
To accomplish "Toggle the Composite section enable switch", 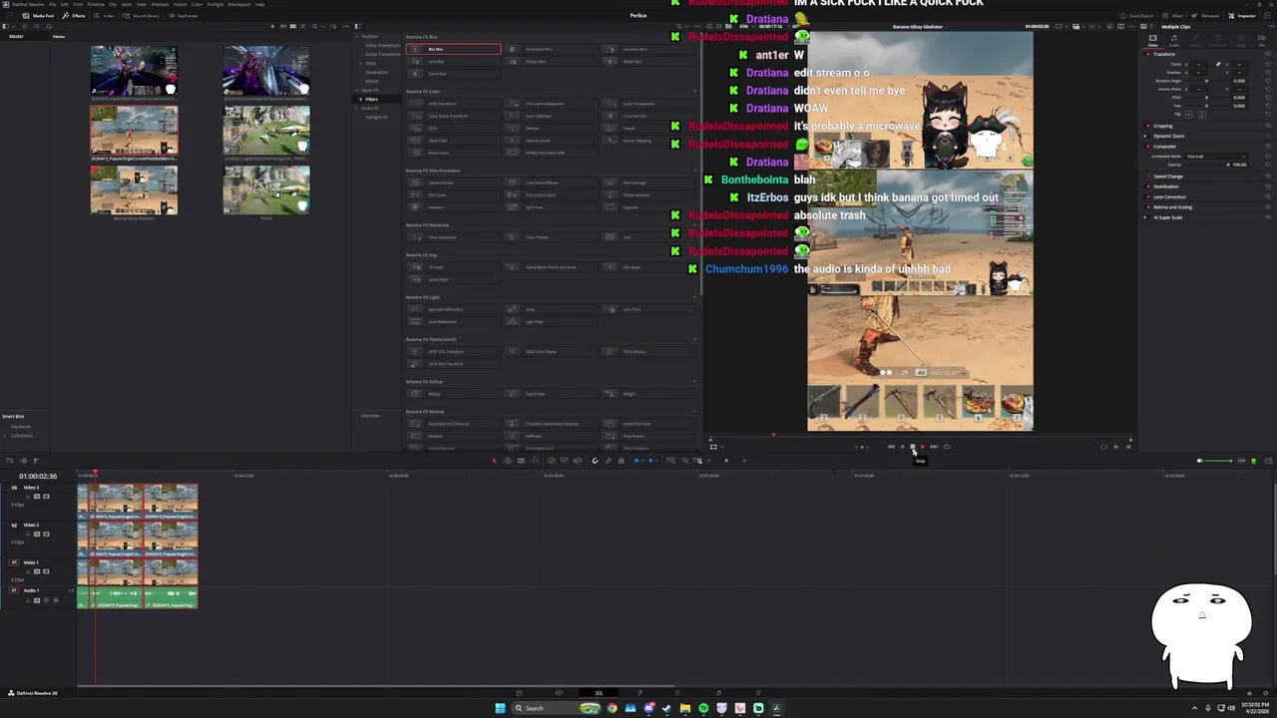I will pyautogui.click(x=1147, y=147).
